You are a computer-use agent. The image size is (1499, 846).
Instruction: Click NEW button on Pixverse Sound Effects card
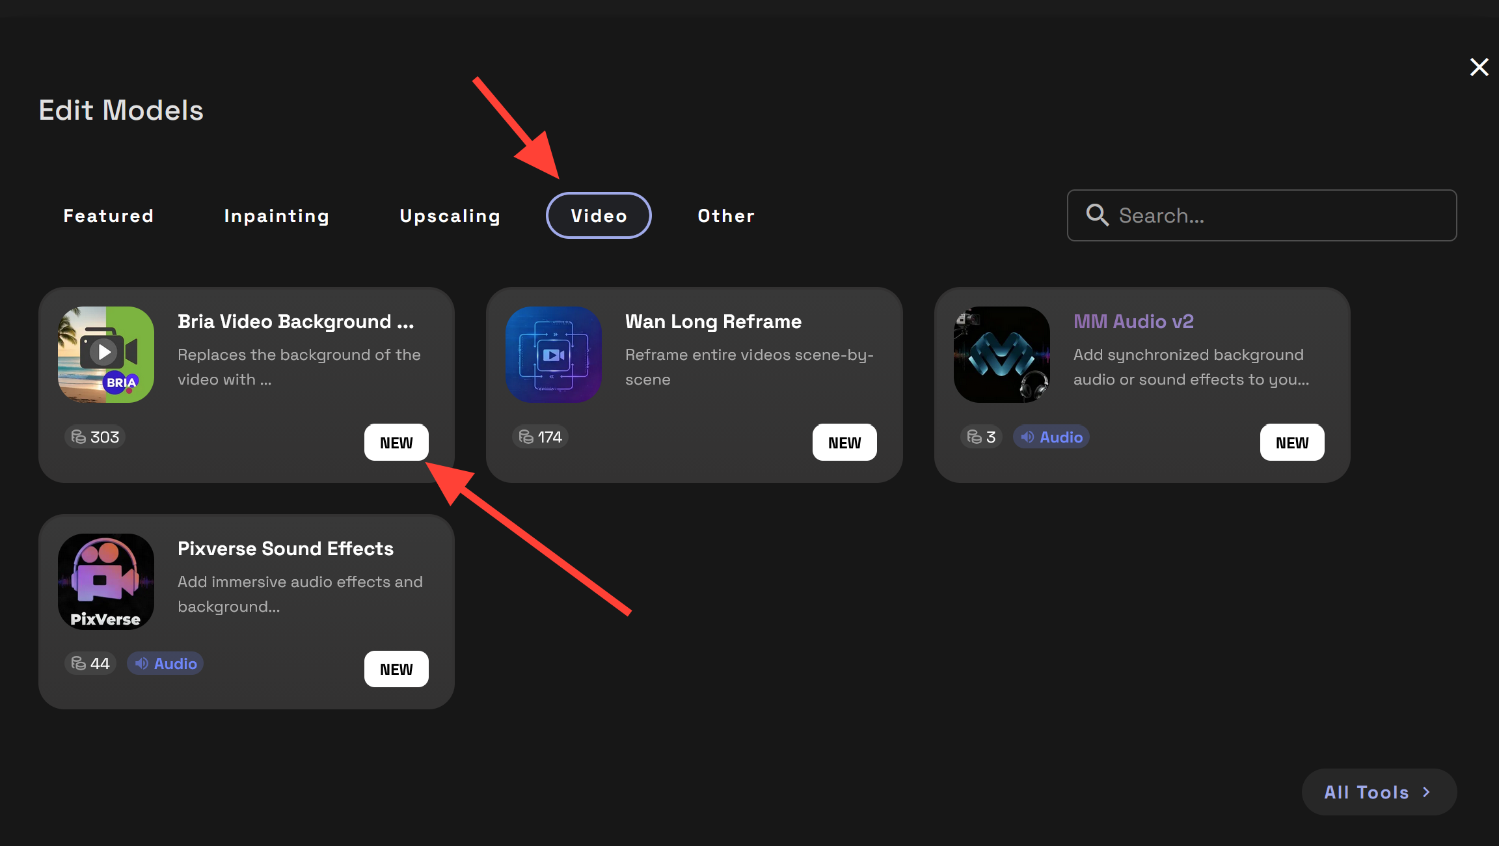tap(396, 669)
